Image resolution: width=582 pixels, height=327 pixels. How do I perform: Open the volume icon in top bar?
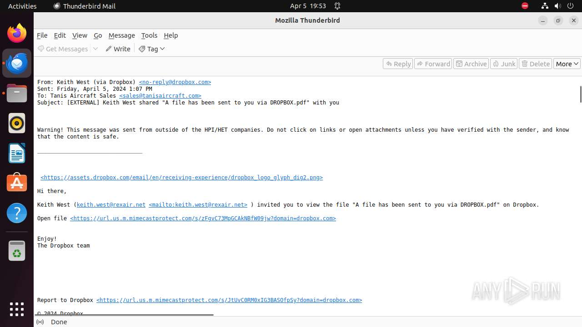tap(558, 6)
